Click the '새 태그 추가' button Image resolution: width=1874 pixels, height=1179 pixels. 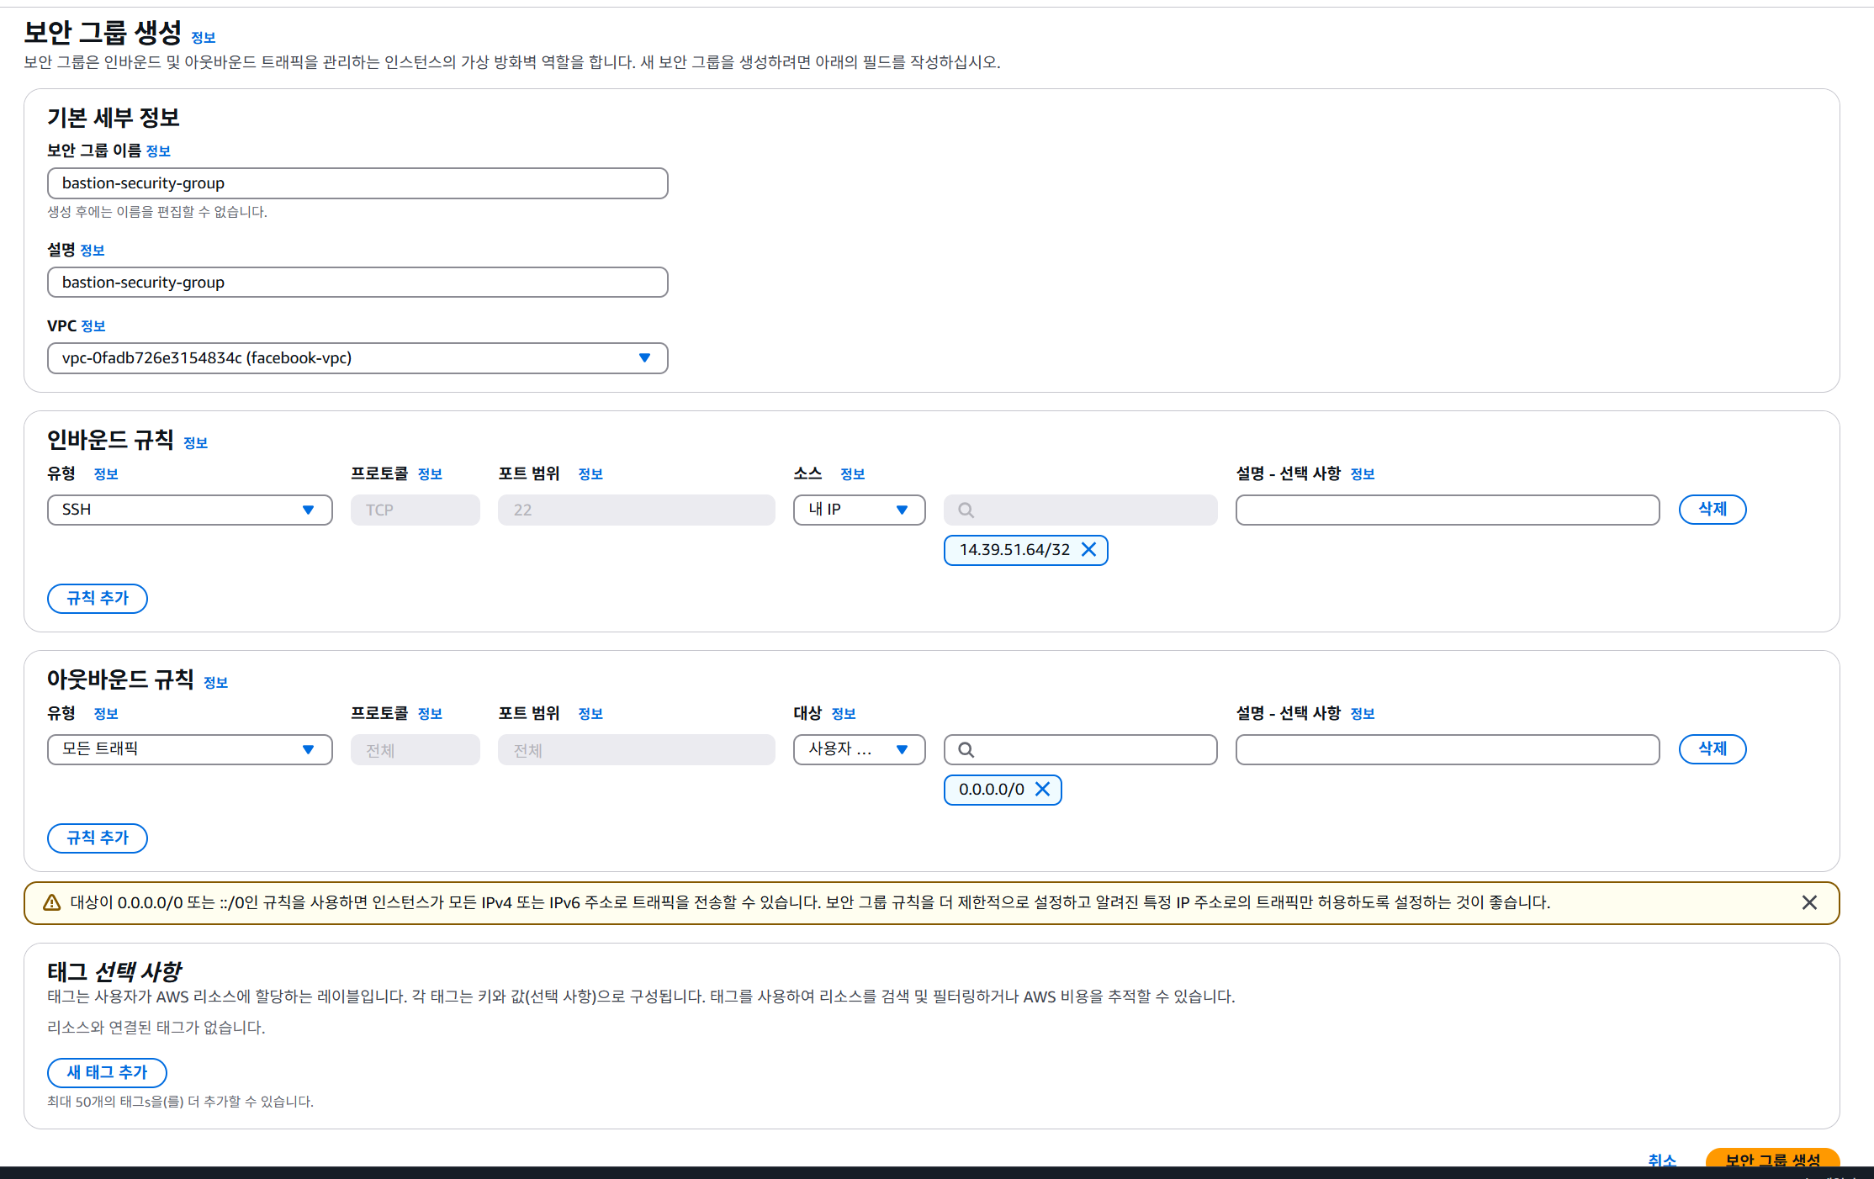point(107,1073)
